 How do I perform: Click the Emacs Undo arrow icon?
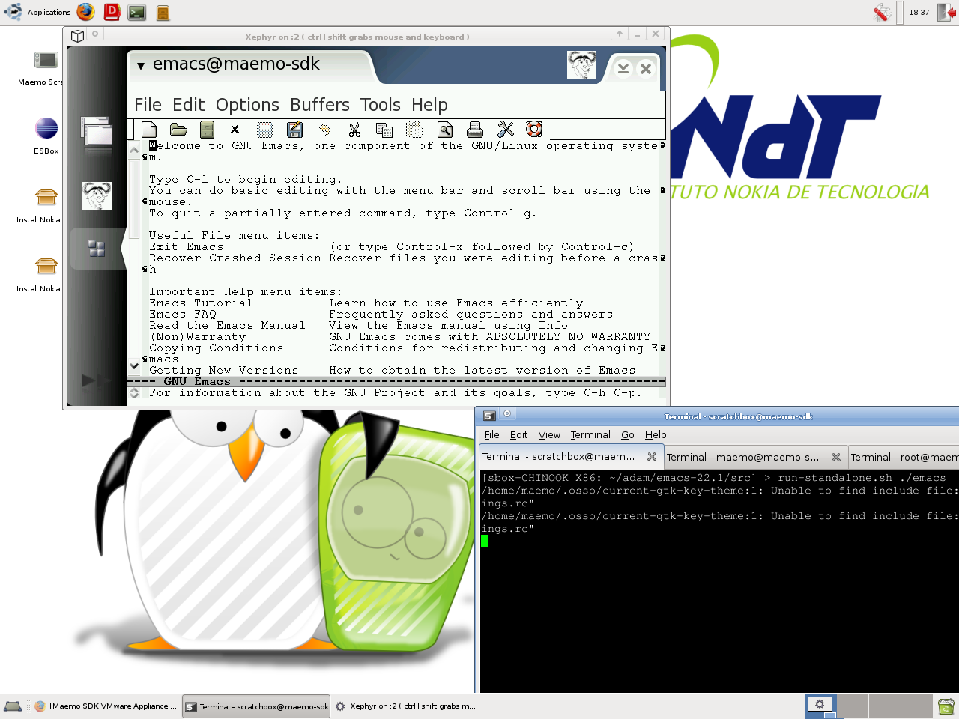[324, 129]
